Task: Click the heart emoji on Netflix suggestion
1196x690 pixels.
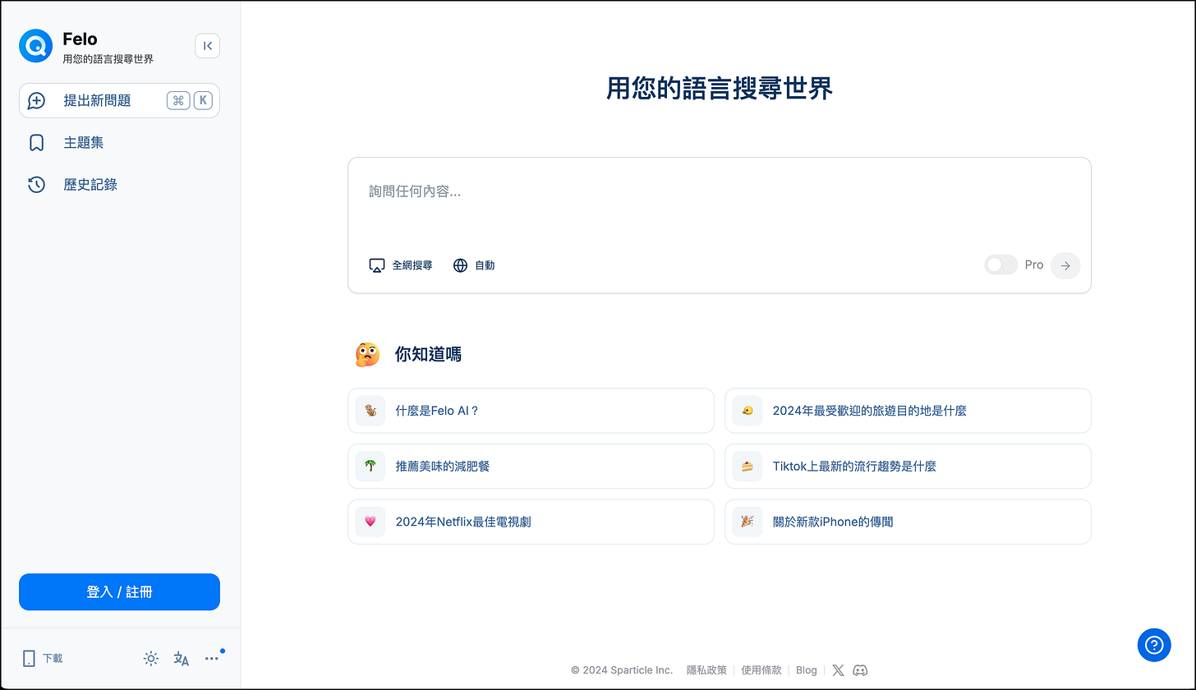Action: pyautogui.click(x=370, y=522)
